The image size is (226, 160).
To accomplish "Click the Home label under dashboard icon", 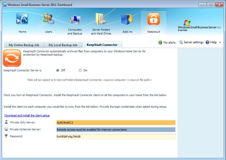I will [x=22, y=32].
